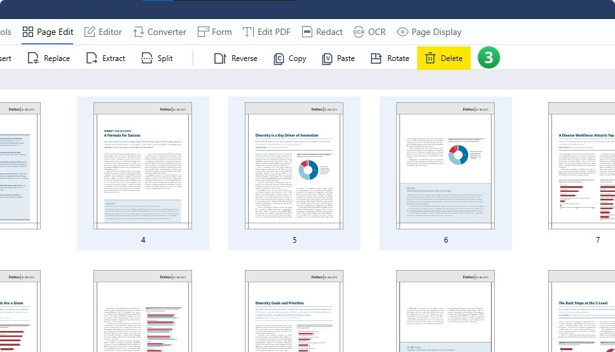Click the Editor pencil icon
This screenshot has height=352, width=615.
pos(90,32)
